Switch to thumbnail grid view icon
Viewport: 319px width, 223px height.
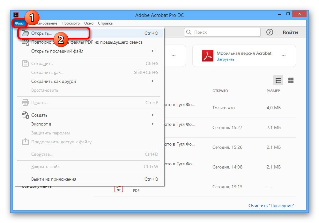tap(291, 80)
